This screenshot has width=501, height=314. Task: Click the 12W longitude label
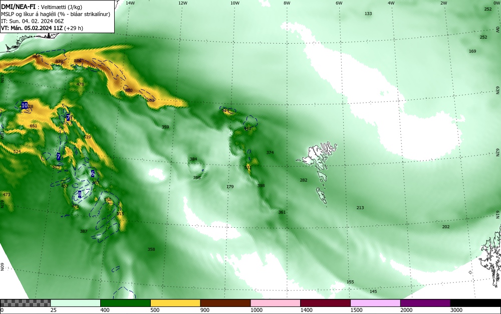pyautogui.click(x=182, y=3)
